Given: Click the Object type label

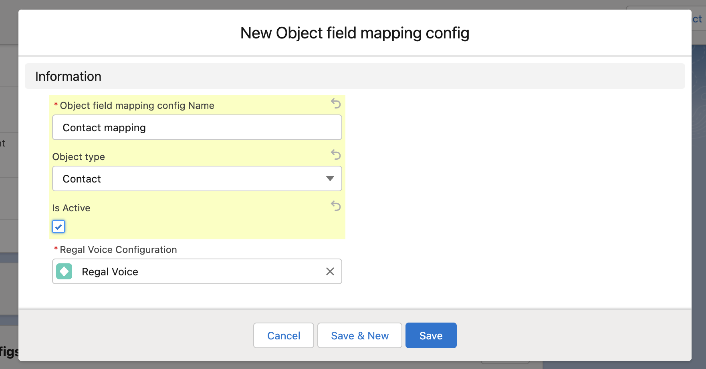Looking at the screenshot, I should pos(79,157).
